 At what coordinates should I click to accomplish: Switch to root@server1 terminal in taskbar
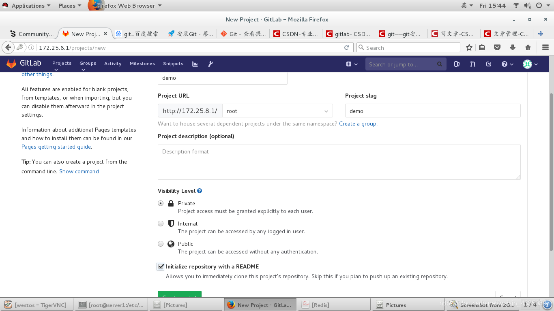pyautogui.click(x=111, y=305)
